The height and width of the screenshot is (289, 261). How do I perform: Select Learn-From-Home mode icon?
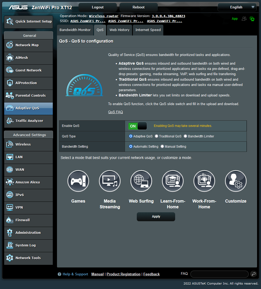tap(173, 181)
